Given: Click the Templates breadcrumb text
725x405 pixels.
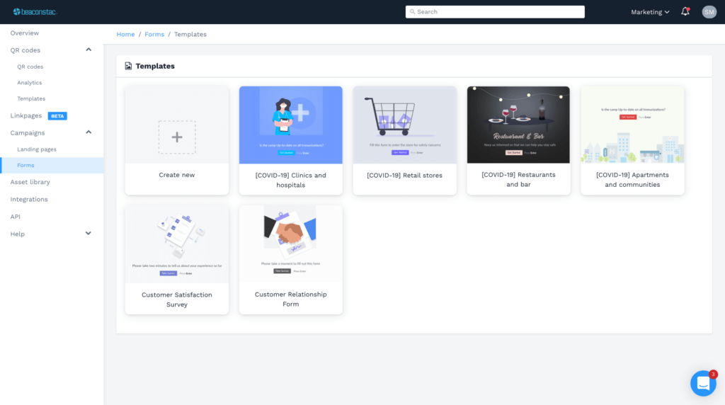Looking at the screenshot, I should [x=190, y=34].
